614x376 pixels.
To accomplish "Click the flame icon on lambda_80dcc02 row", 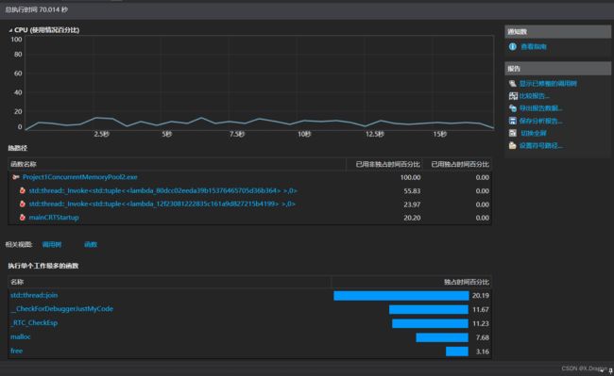I will [23, 190].
